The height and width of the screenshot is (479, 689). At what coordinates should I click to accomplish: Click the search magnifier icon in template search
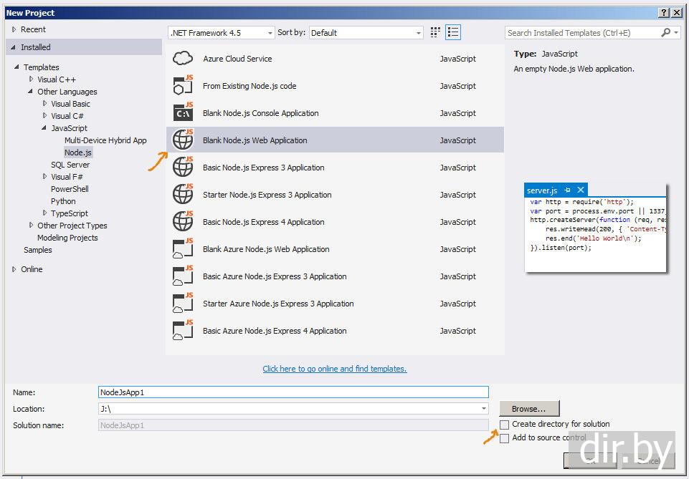[666, 32]
